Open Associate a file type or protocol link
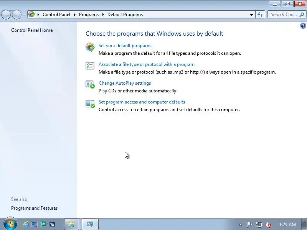The height and width of the screenshot is (230, 307). coord(147,64)
